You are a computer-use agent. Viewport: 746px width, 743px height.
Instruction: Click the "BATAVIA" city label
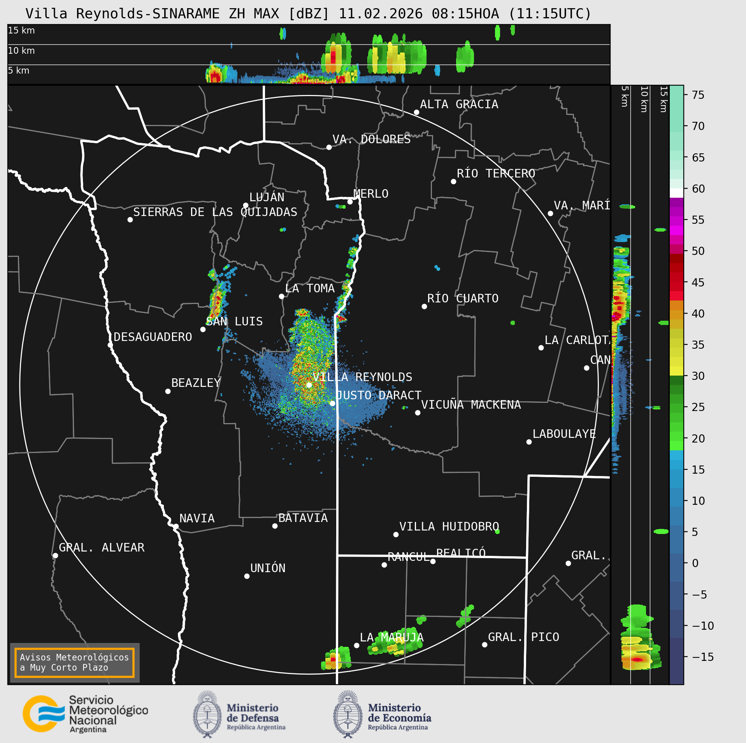303,518
